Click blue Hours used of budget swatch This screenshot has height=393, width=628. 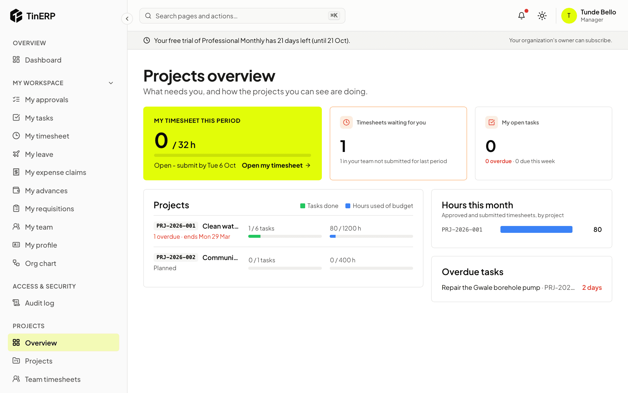[x=348, y=206]
